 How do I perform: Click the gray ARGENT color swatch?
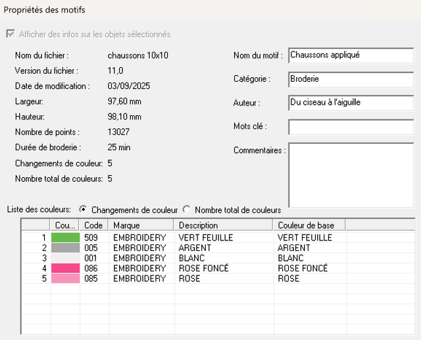65,248
